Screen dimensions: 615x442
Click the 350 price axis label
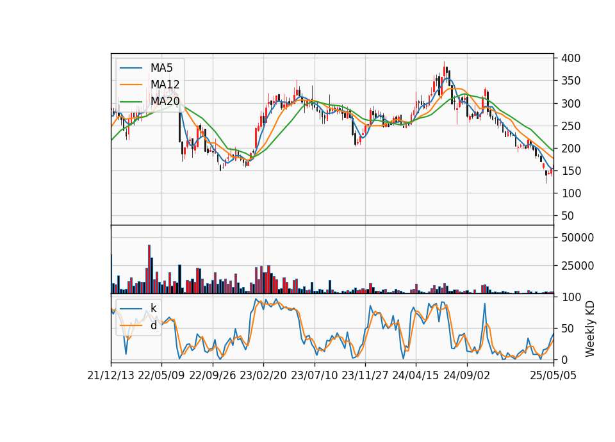coord(571,81)
